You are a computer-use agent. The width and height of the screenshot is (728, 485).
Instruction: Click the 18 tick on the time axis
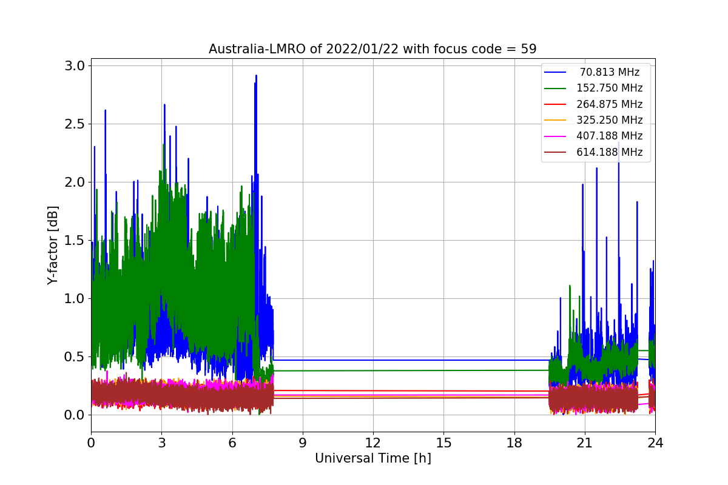tap(514, 443)
